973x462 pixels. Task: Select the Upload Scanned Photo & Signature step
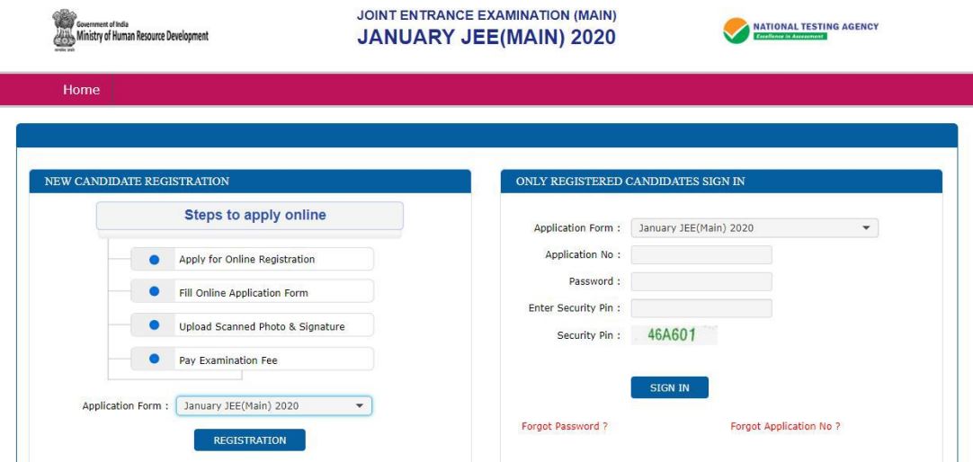coord(262,326)
